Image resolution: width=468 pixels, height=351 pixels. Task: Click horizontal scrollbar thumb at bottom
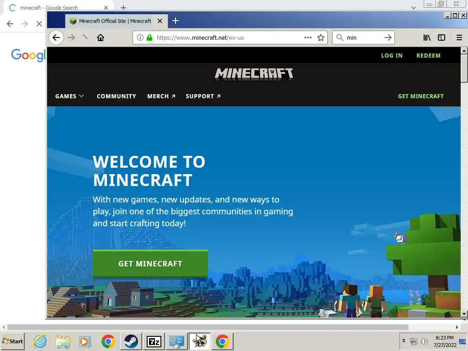(x=208, y=327)
